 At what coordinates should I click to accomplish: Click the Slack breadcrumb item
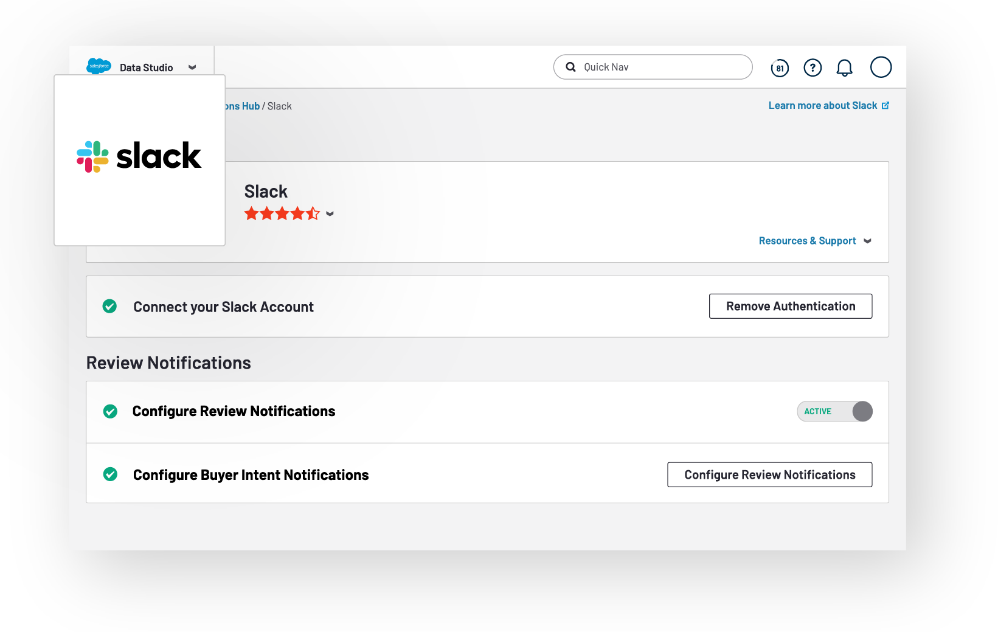[x=280, y=106]
